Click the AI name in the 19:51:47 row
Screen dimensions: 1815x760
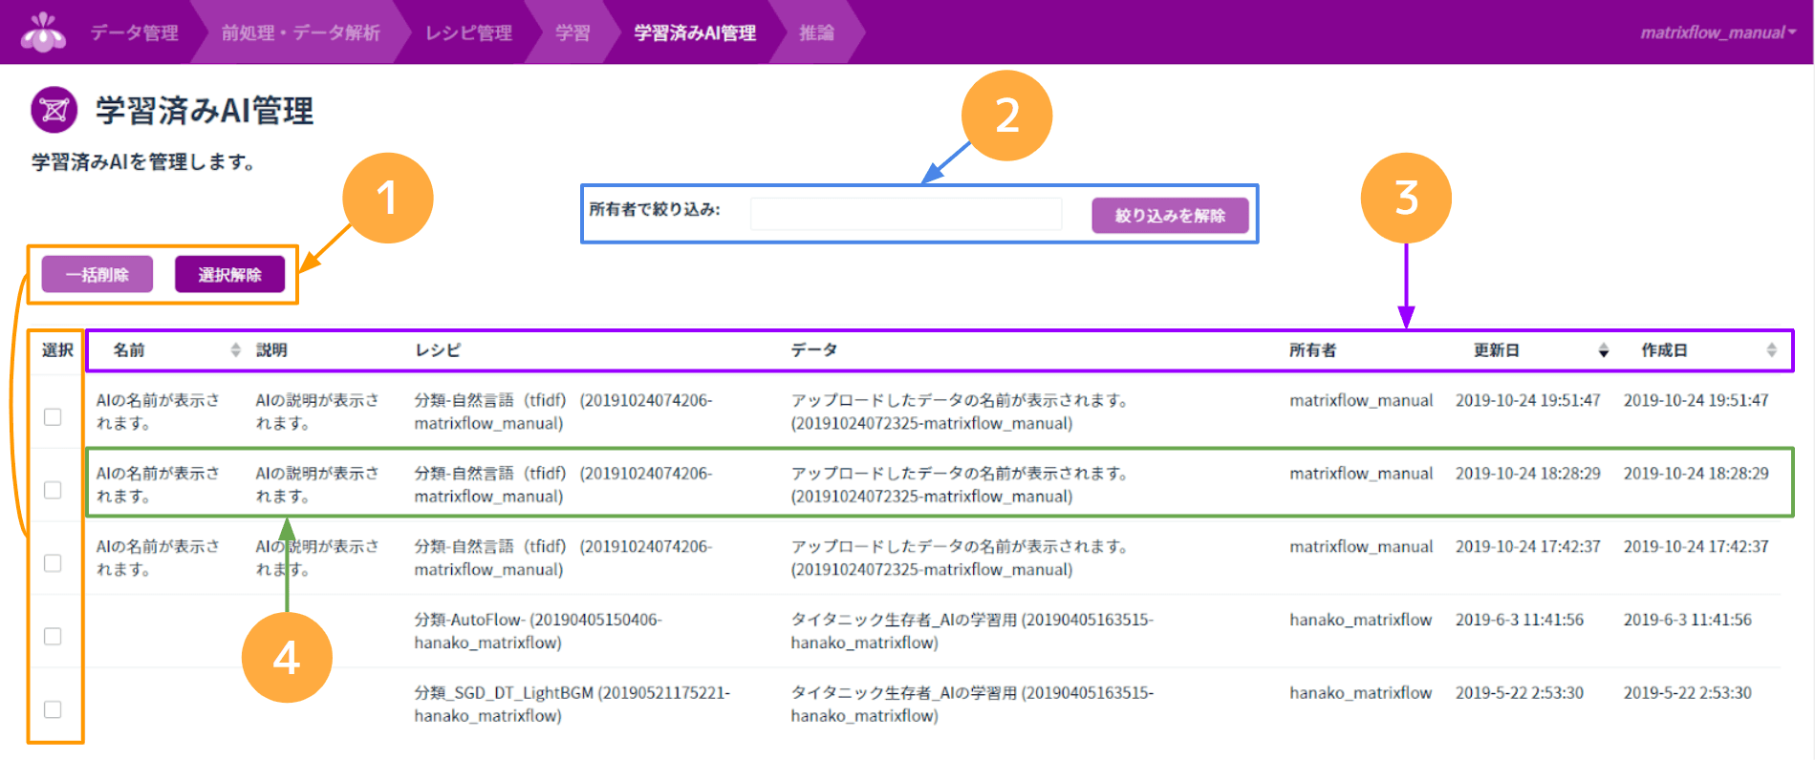coord(158,412)
